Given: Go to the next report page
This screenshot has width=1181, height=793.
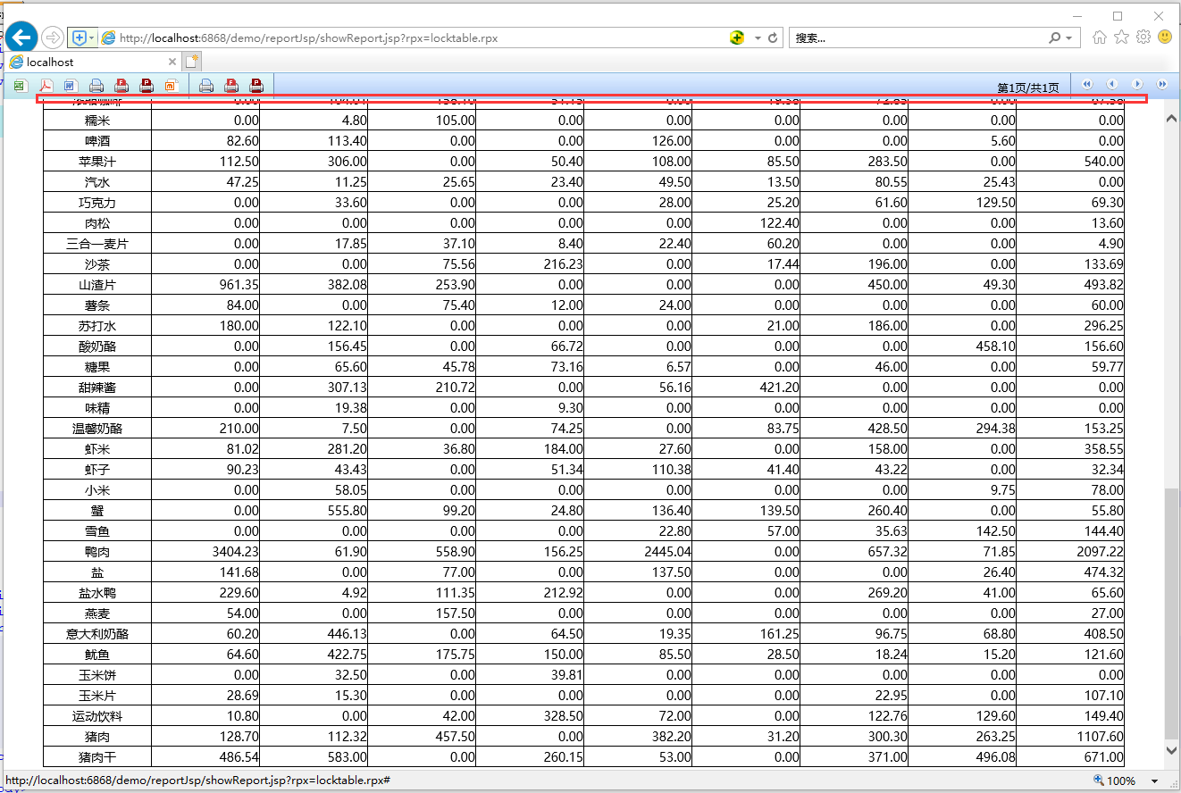Looking at the screenshot, I should (1137, 84).
